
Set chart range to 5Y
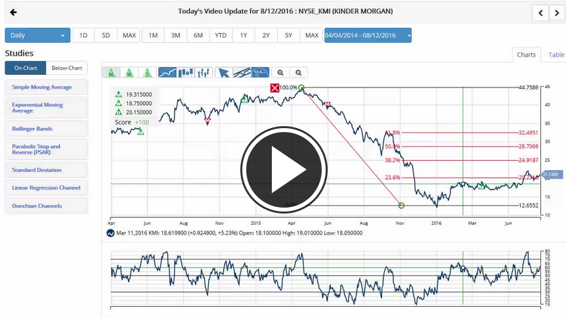pyautogui.click(x=288, y=35)
